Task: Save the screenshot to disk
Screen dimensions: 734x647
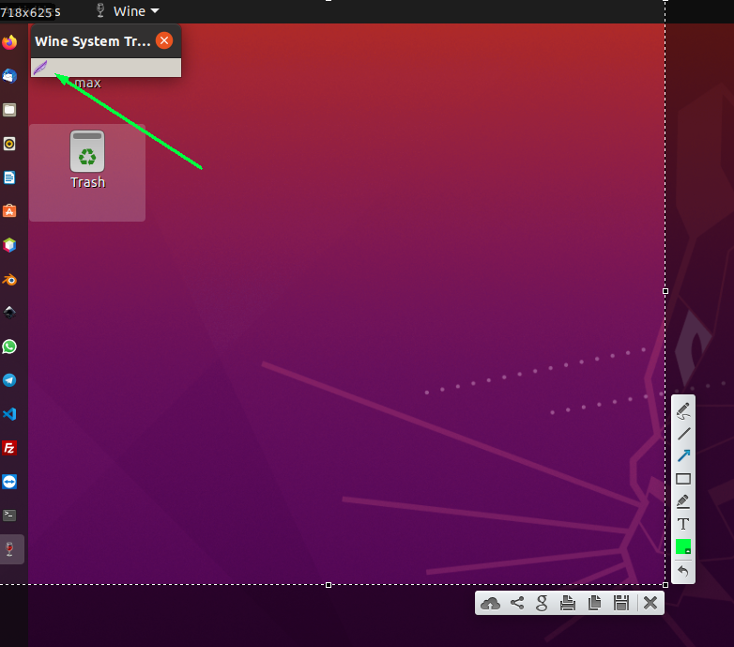Action: (621, 603)
